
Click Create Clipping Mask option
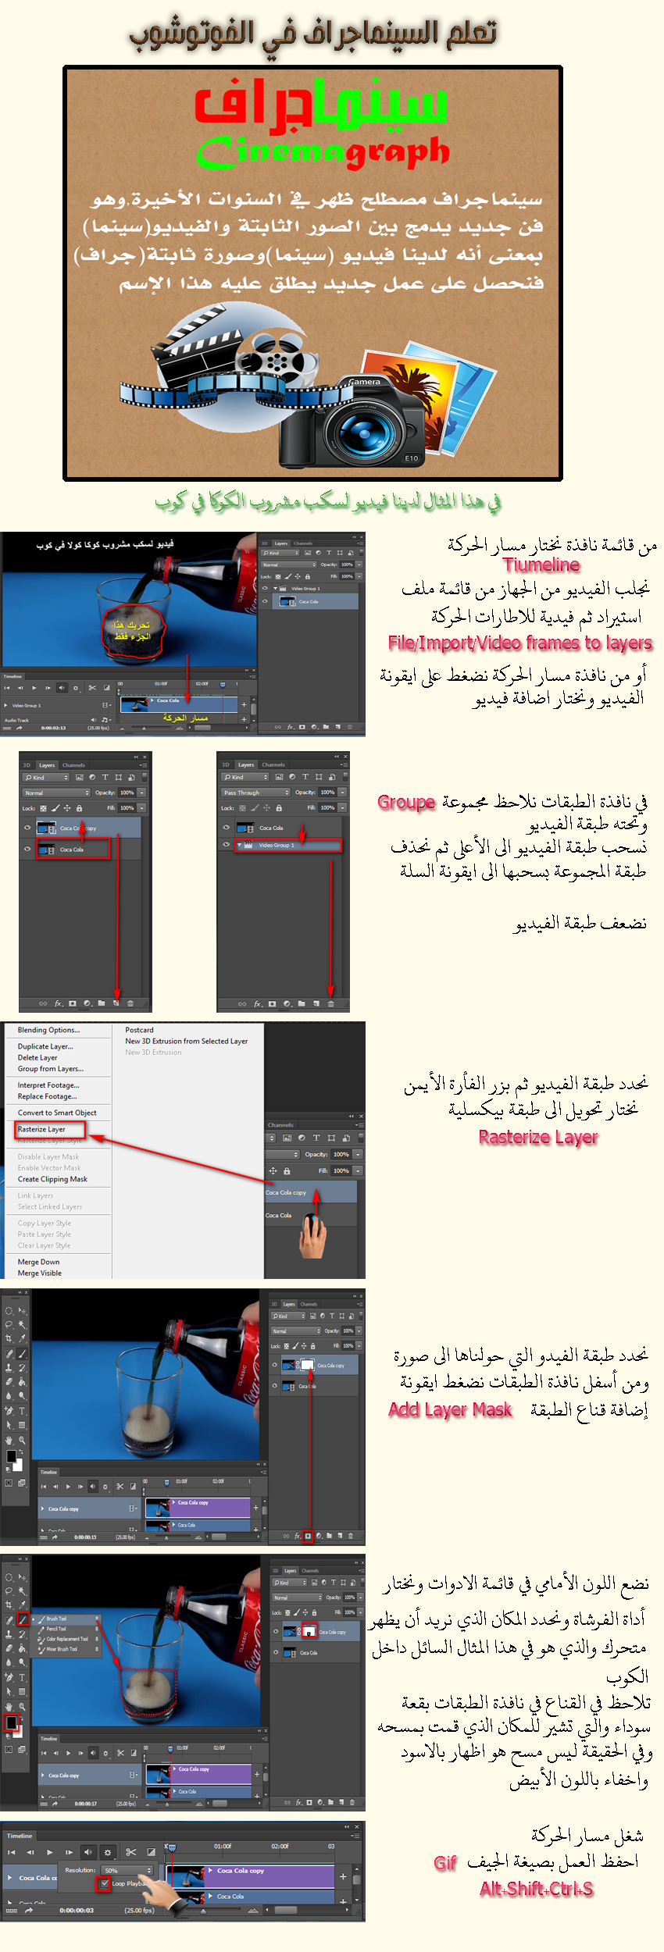(x=52, y=1179)
